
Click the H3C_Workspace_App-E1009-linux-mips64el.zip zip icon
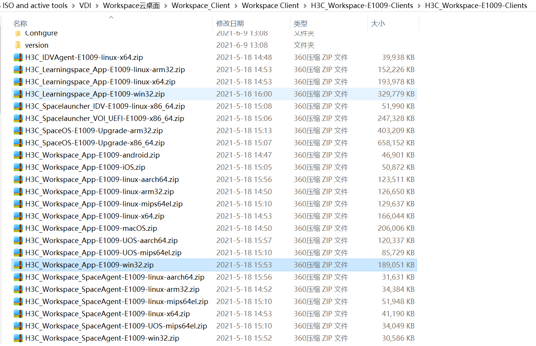[x=18, y=204]
